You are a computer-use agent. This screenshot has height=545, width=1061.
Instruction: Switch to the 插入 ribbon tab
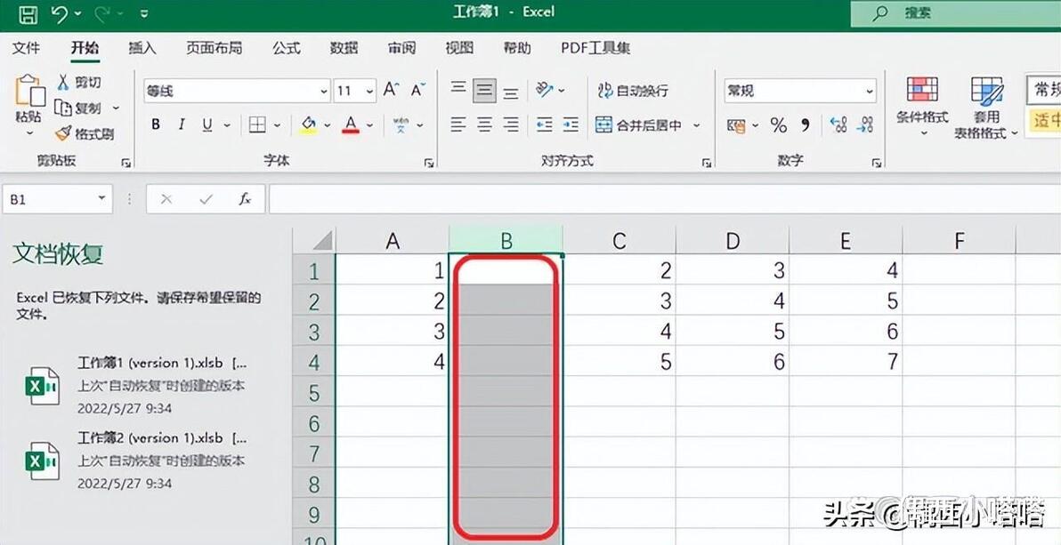coord(142,48)
